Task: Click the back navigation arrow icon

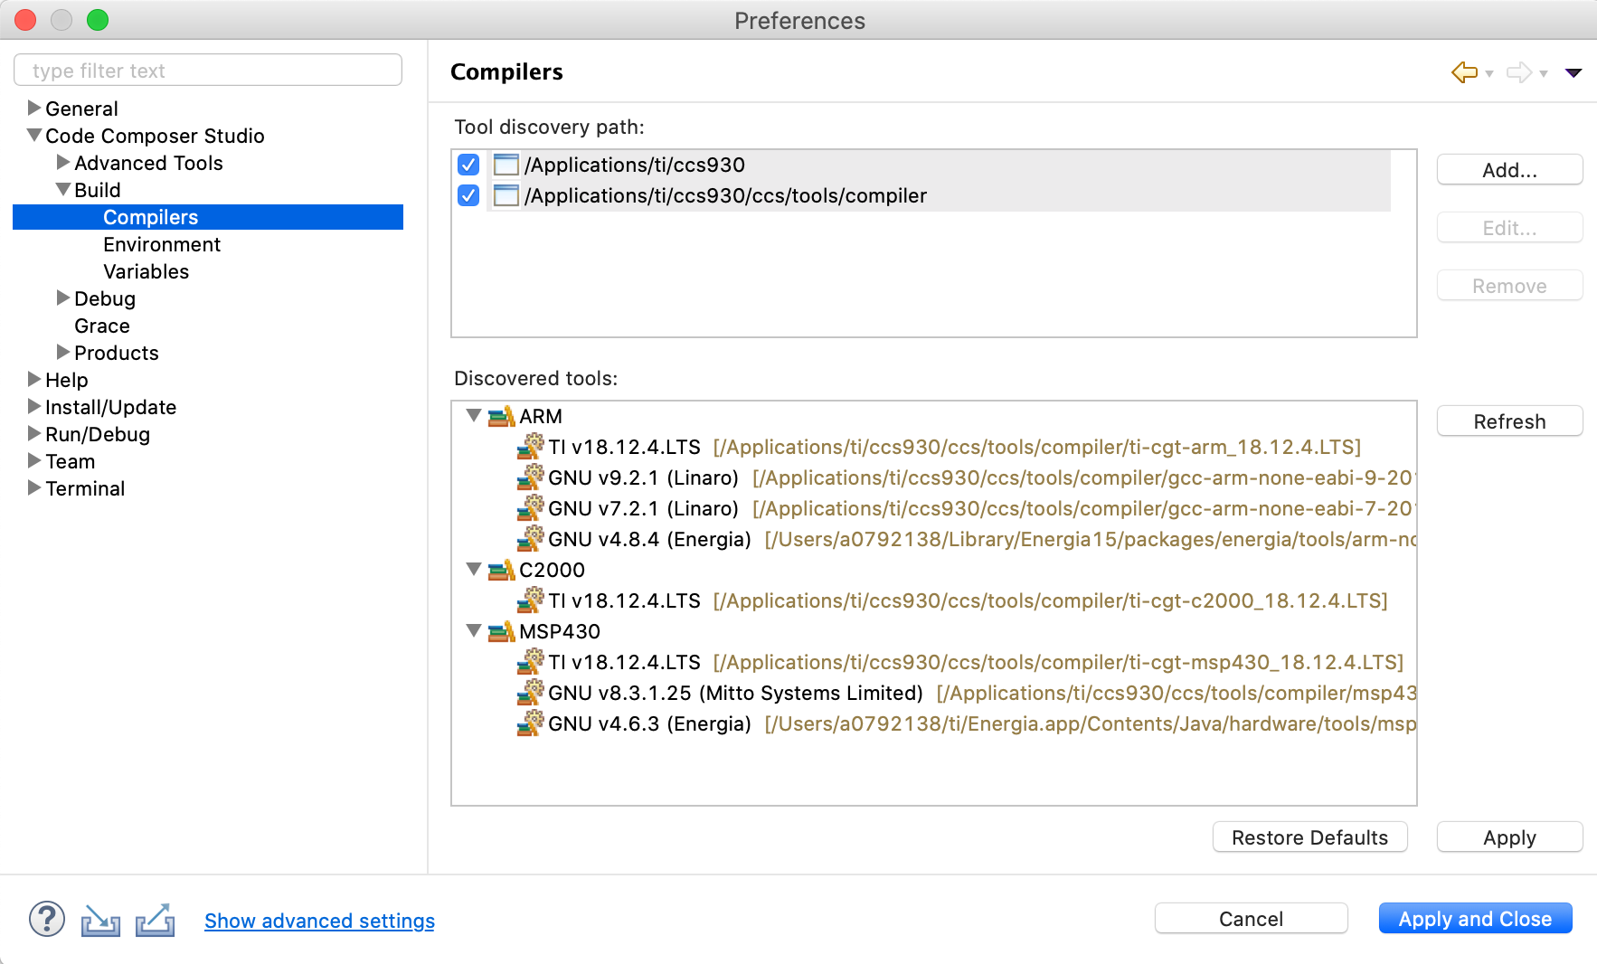Action: click(1464, 72)
